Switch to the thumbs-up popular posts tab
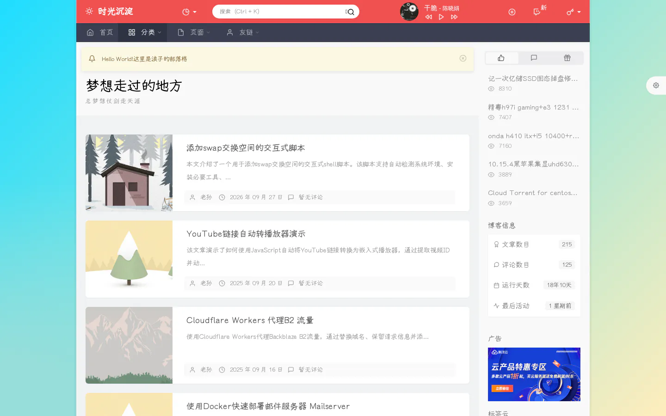Screen dimensions: 666x416 501,58
